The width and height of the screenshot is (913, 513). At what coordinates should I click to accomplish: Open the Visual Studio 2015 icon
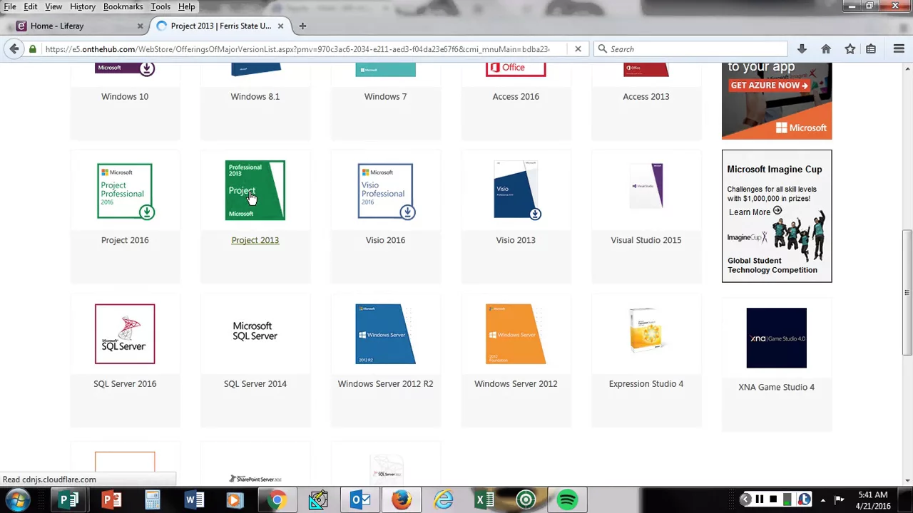pyautogui.click(x=646, y=185)
